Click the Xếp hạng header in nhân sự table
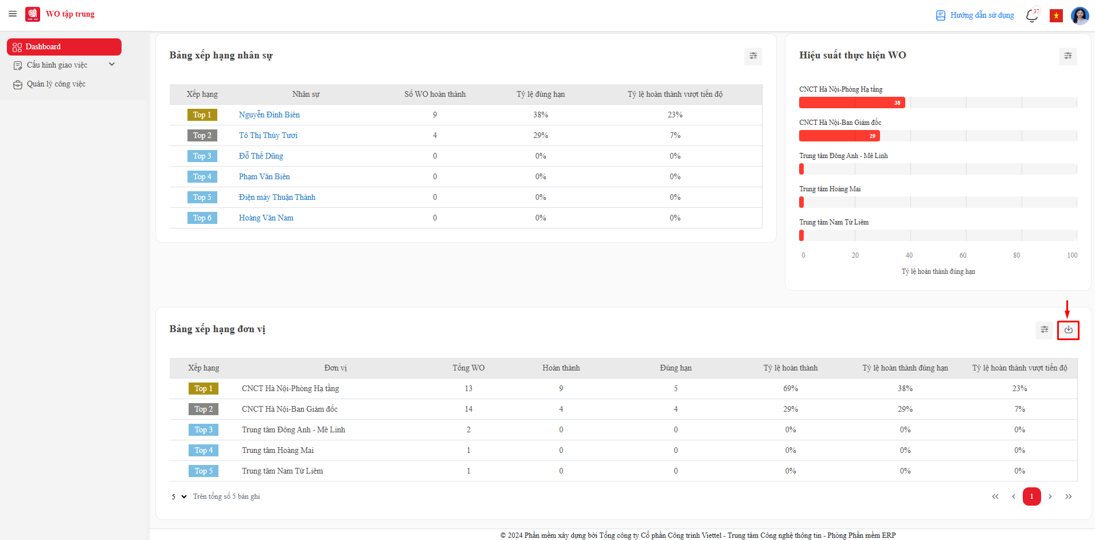This screenshot has width=1095, height=540. coord(202,94)
